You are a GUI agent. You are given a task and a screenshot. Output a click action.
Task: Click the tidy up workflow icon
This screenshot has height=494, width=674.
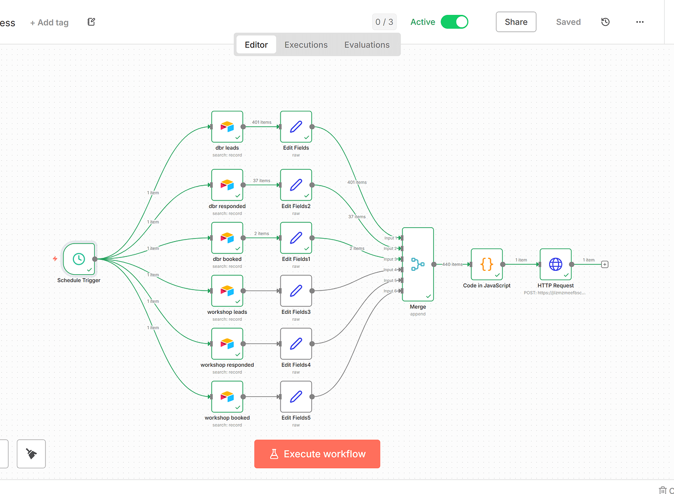31,453
